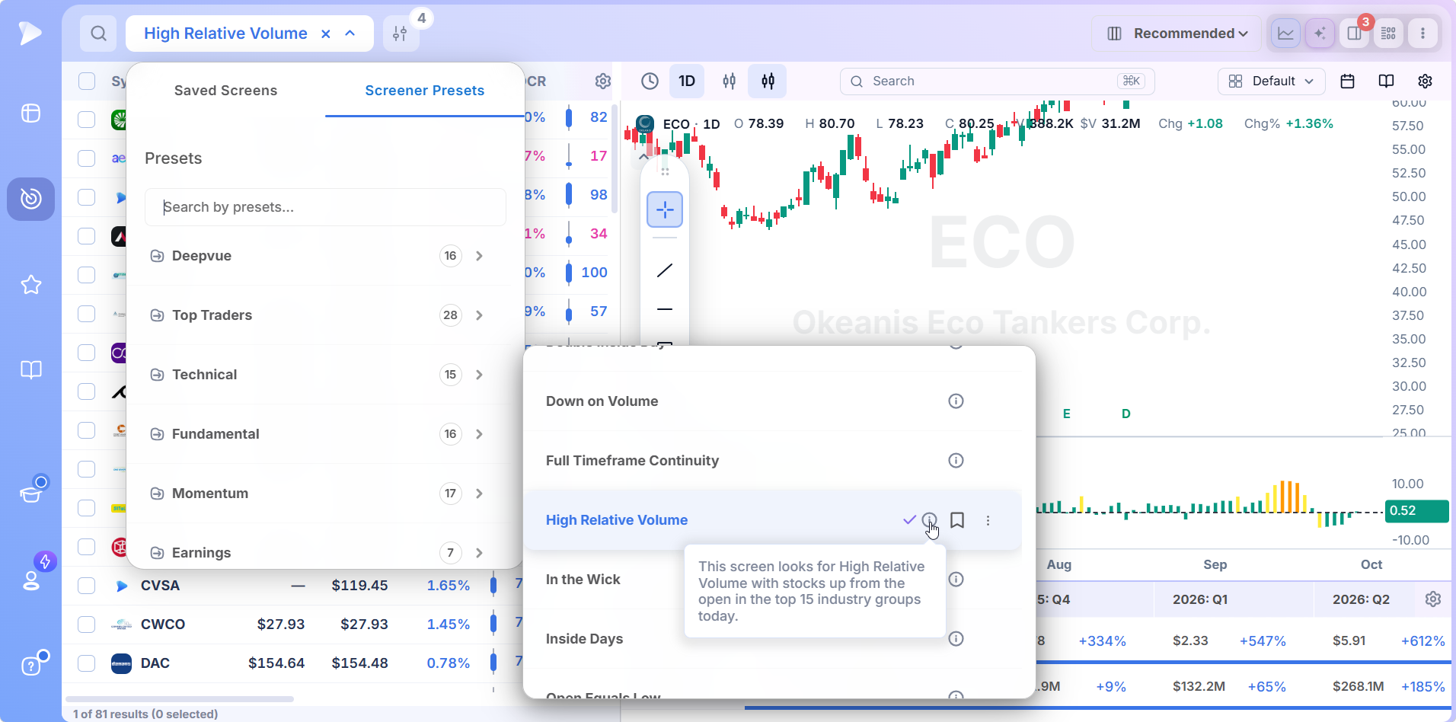The image size is (1456, 722).
Task: Select the 1D timeframe button
Action: (x=687, y=81)
